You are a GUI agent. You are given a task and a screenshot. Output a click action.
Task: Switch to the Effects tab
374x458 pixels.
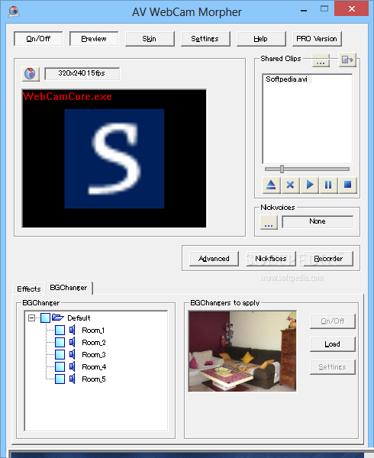[28, 289]
